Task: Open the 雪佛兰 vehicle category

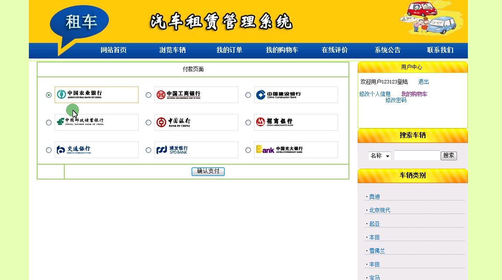Action: click(x=377, y=251)
